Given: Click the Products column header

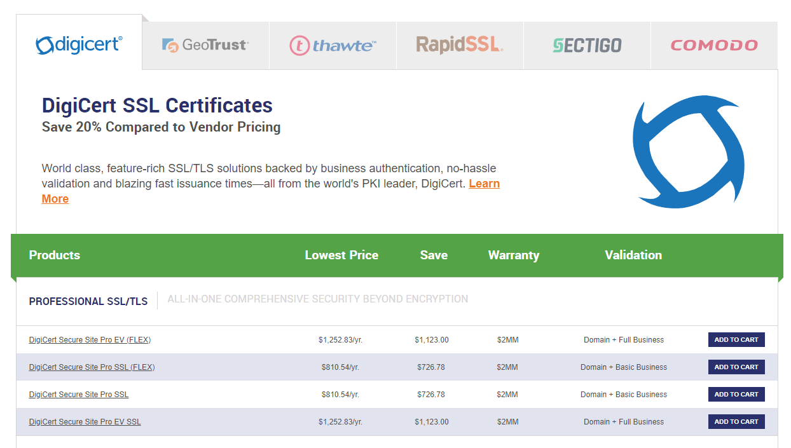Looking at the screenshot, I should 55,255.
